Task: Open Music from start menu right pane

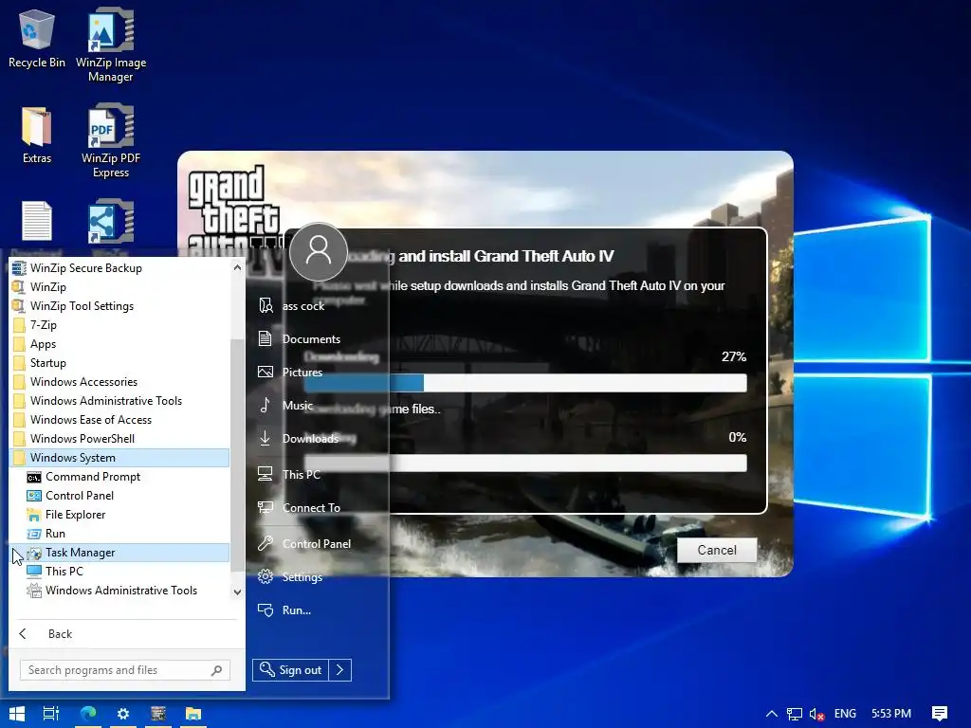Action: [285, 406]
